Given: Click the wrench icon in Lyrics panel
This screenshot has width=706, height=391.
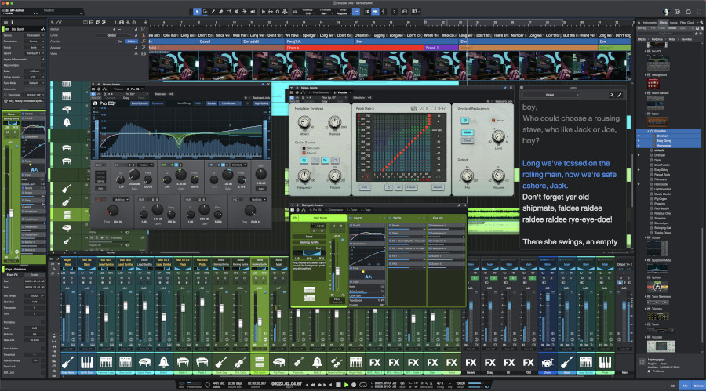Looking at the screenshot, I should pos(612,95).
